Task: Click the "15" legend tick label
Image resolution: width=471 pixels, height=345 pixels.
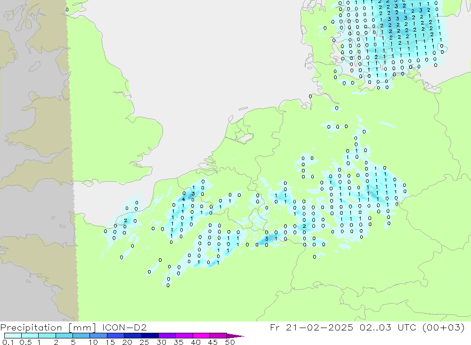Action: [x=110, y=342]
